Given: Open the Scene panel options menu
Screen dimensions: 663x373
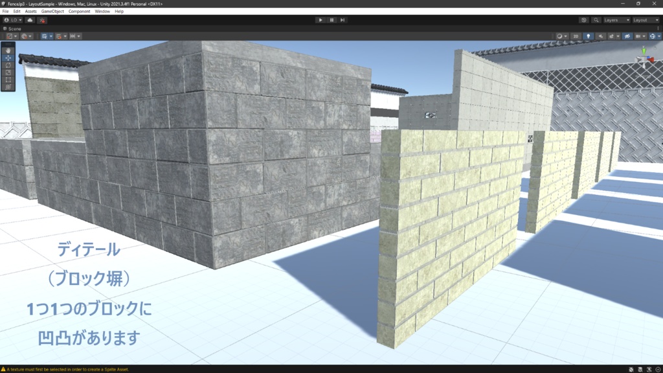Looking at the screenshot, I should point(658,28).
